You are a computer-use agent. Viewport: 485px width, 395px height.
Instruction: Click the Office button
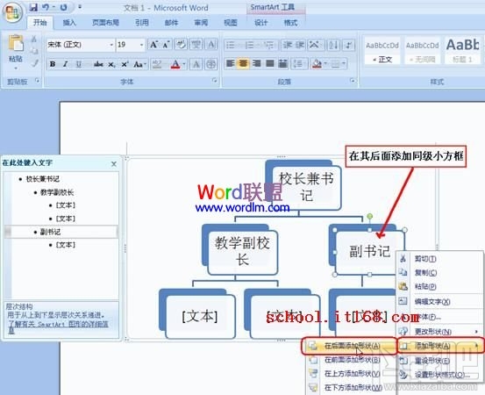click(x=12, y=12)
